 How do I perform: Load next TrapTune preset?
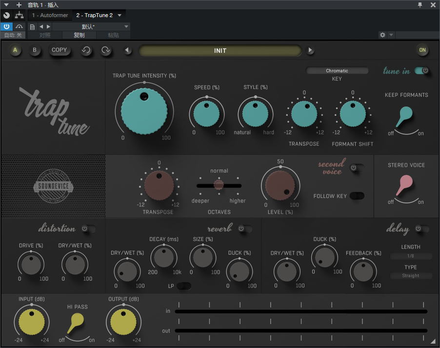[310, 50]
